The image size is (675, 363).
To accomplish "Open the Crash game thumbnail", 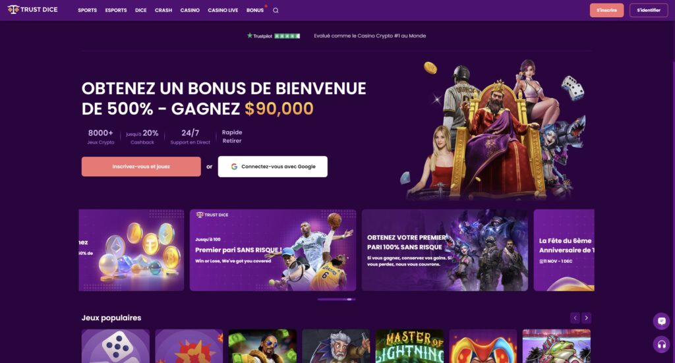I will [x=189, y=347].
